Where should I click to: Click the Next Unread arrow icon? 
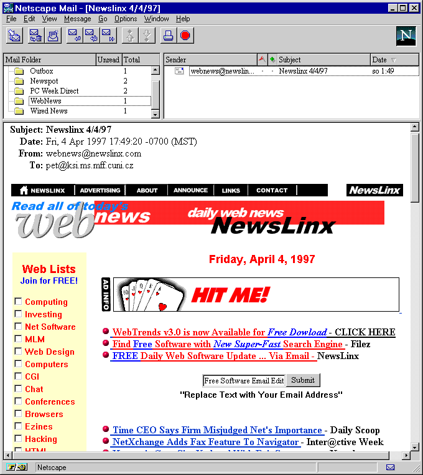point(147,36)
